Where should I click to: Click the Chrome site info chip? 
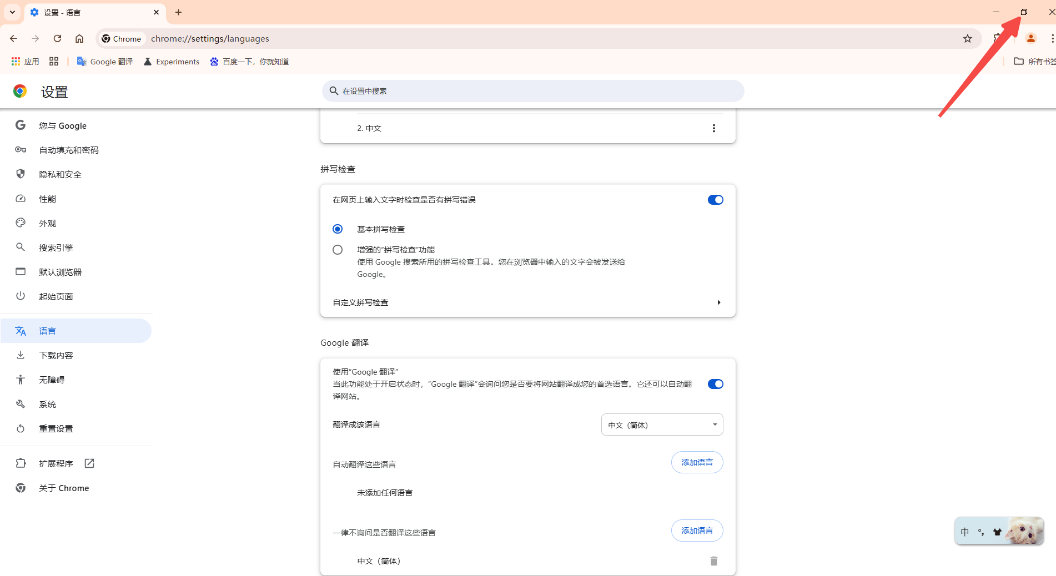pos(122,39)
